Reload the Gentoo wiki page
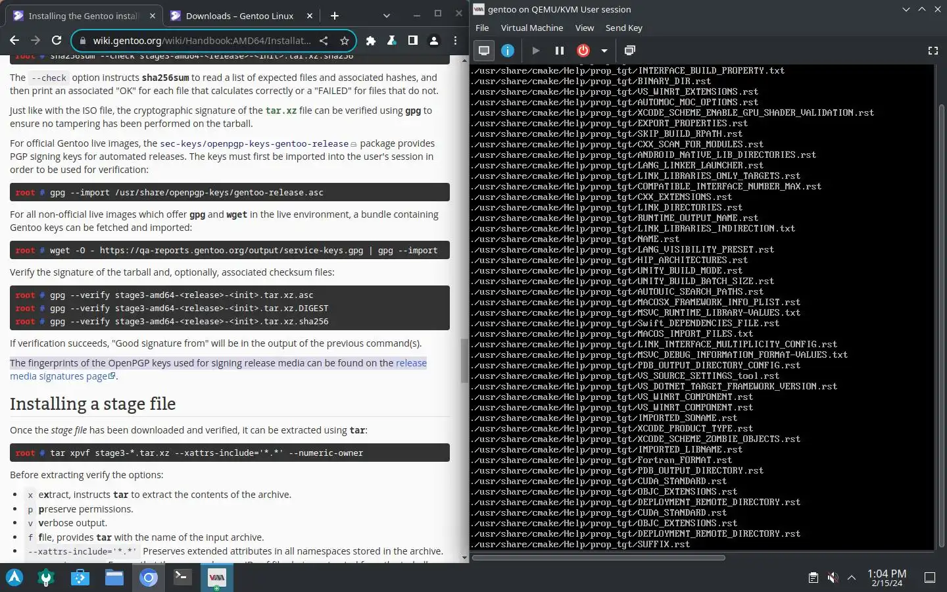Viewport: 947px width, 592px height. (x=57, y=41)
